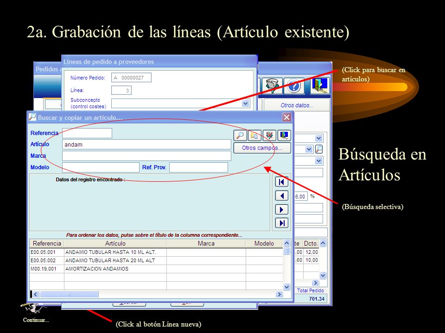Click the exit door icon in Buscar dialog

click(x=284, y=136)
